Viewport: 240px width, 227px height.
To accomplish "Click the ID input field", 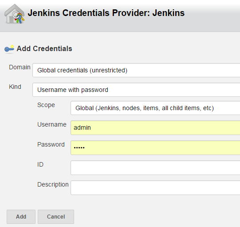I will pos(155,167).
